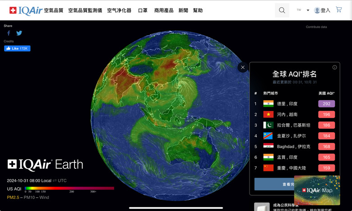The width and height of the screenshot is (352, 211).
Task: Select 拉合爾, 巴基斯坦 ranking row
Action: pyautogui.click(x=295, y=125)
